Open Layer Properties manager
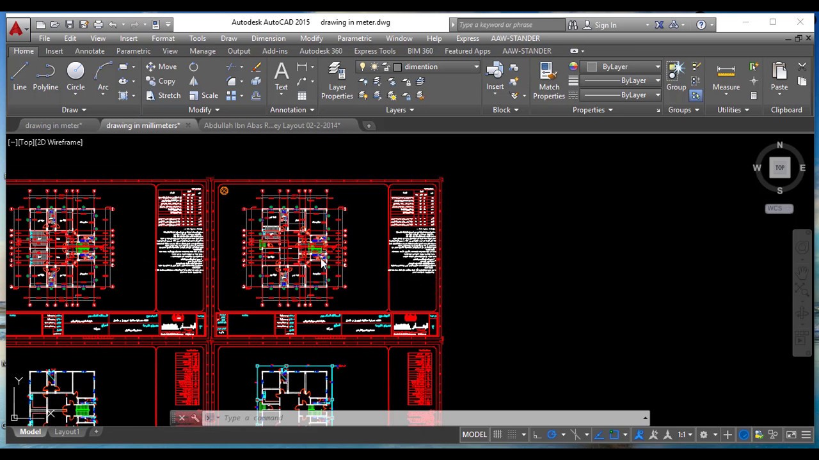Viewport: 819px width, 460px height. [x=337, y=80]
